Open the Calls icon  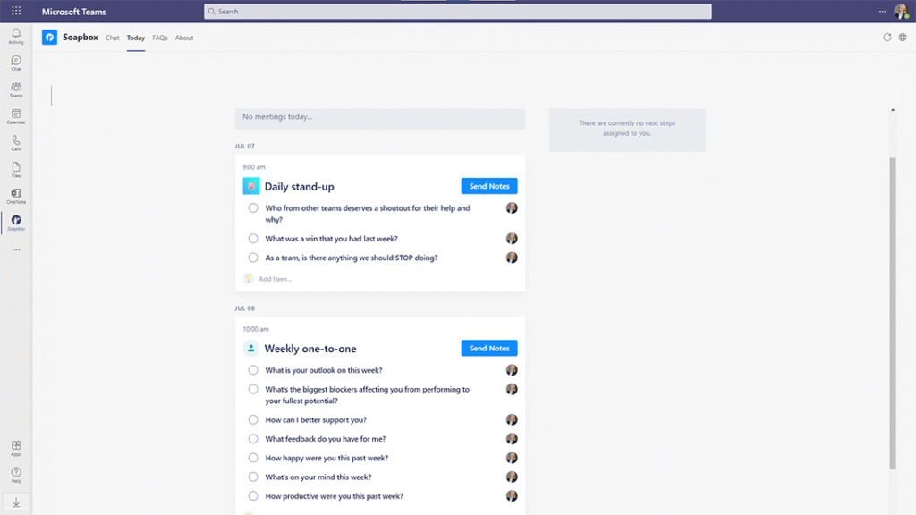click(16, 142)
